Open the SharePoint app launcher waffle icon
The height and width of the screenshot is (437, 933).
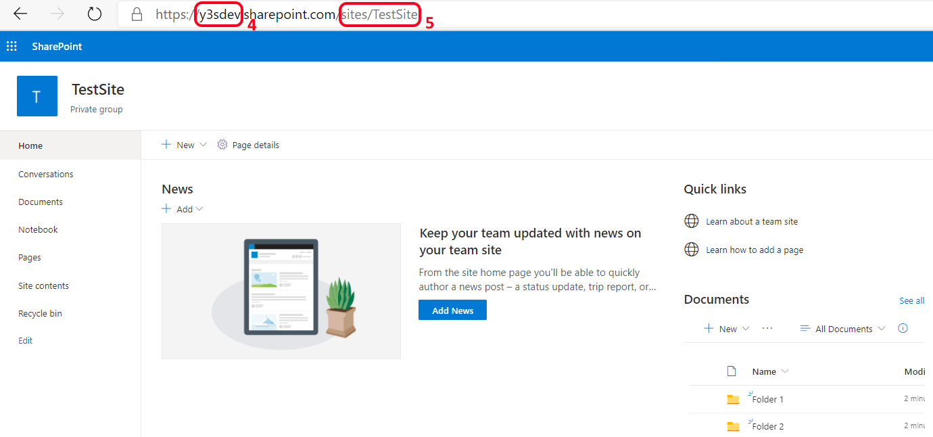[x=11, y=47]
